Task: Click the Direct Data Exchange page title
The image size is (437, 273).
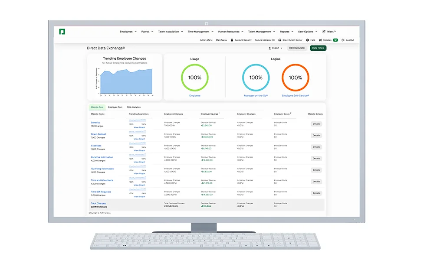Action: (x=106, y=48)
